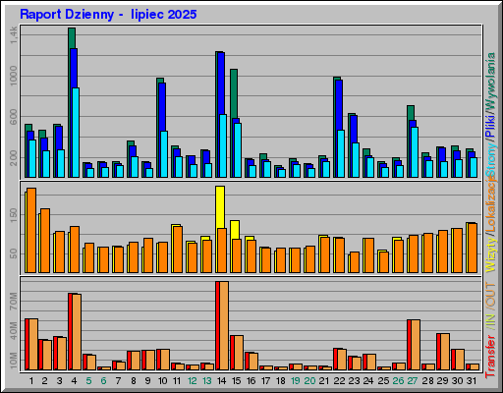
Task: Click day label 10 on the x-axis
Action: pos(162,381)
